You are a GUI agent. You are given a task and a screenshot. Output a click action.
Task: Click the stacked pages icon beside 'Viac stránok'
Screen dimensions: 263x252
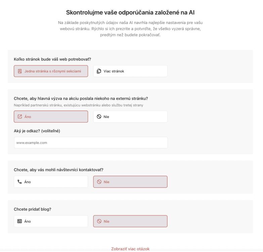(99, 71)
